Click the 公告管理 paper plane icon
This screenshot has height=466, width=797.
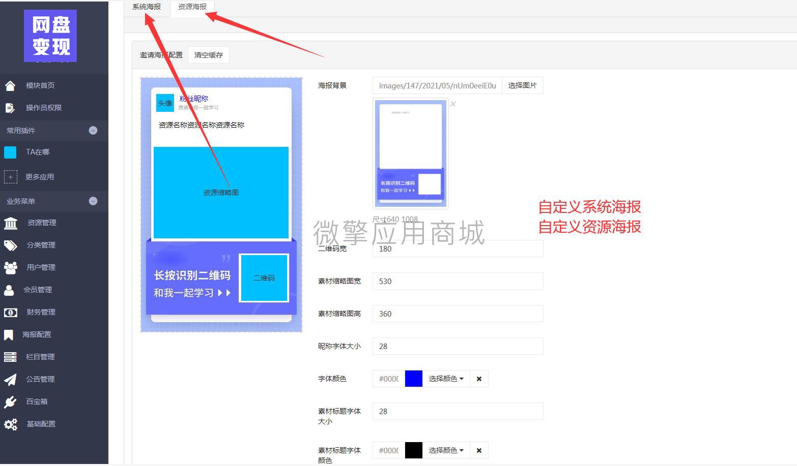tap(10, 379)
